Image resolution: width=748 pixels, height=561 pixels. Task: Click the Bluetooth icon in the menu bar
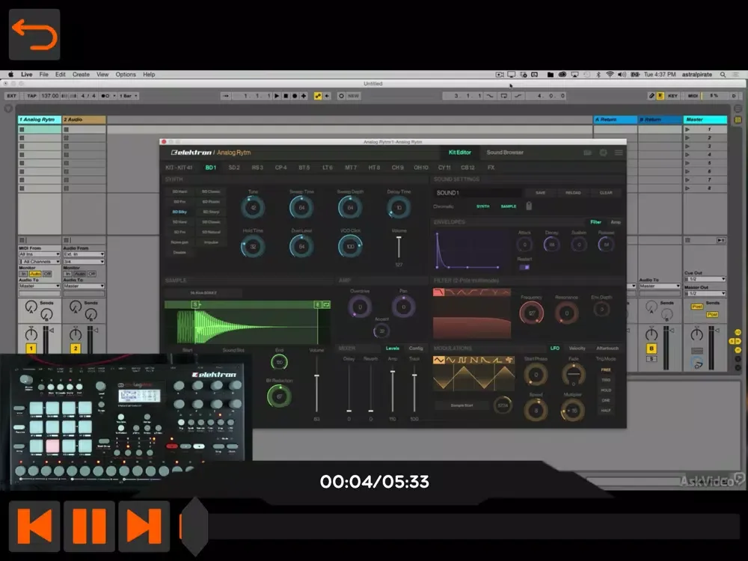[x=598, y=74]
